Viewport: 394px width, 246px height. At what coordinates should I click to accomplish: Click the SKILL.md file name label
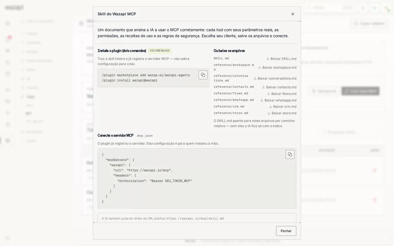[221, 58]
